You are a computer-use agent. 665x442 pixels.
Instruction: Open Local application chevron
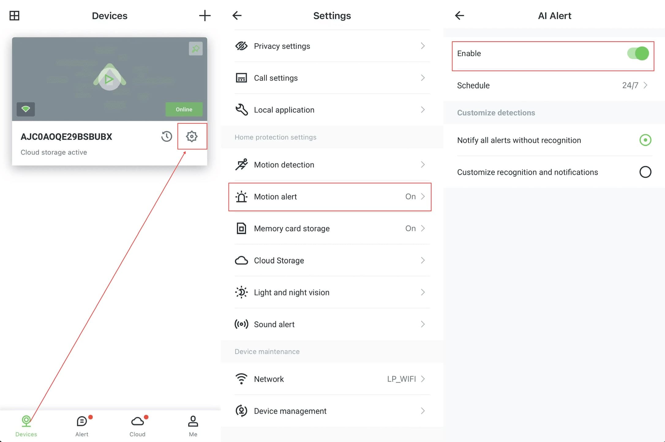423,110
